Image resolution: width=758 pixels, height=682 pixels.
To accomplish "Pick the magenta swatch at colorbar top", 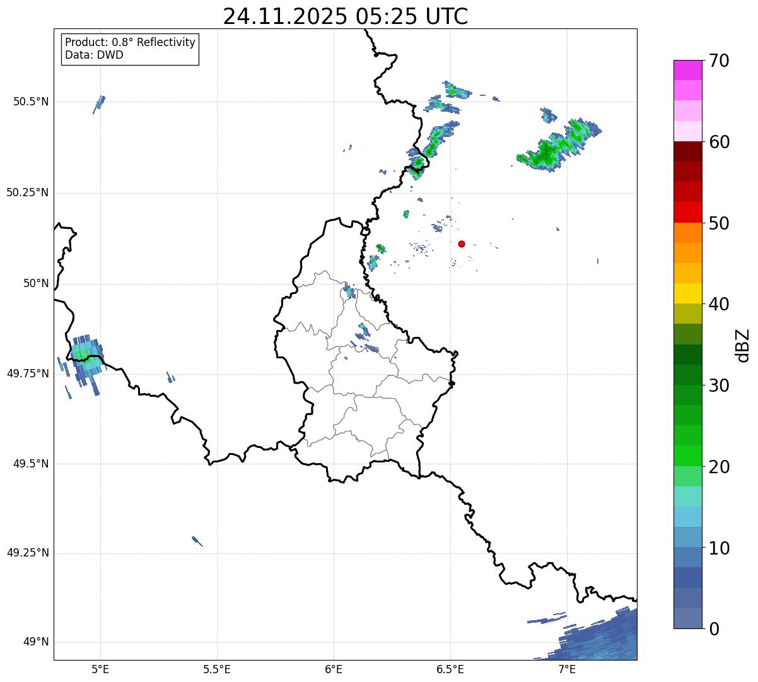I will (x=688, y=70).
